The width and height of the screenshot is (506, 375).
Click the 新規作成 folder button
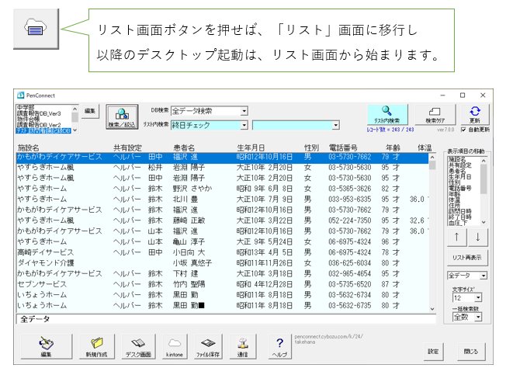[96, 346]
